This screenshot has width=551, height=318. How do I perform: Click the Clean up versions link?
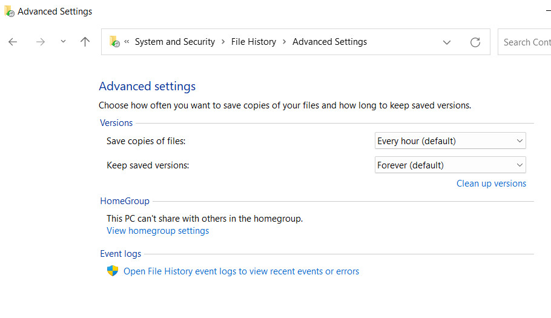[491, 184]
